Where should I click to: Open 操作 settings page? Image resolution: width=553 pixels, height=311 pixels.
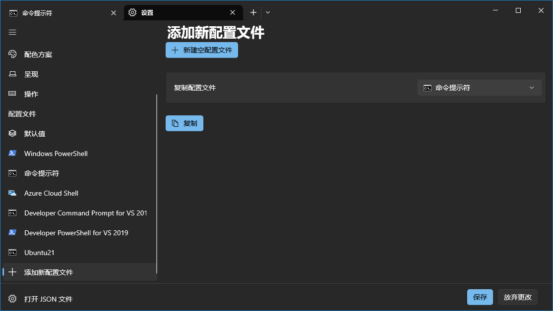pos(79,94)
